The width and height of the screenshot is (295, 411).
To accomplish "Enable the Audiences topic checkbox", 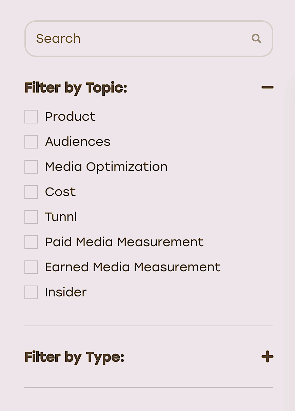I will pos(31,142).
